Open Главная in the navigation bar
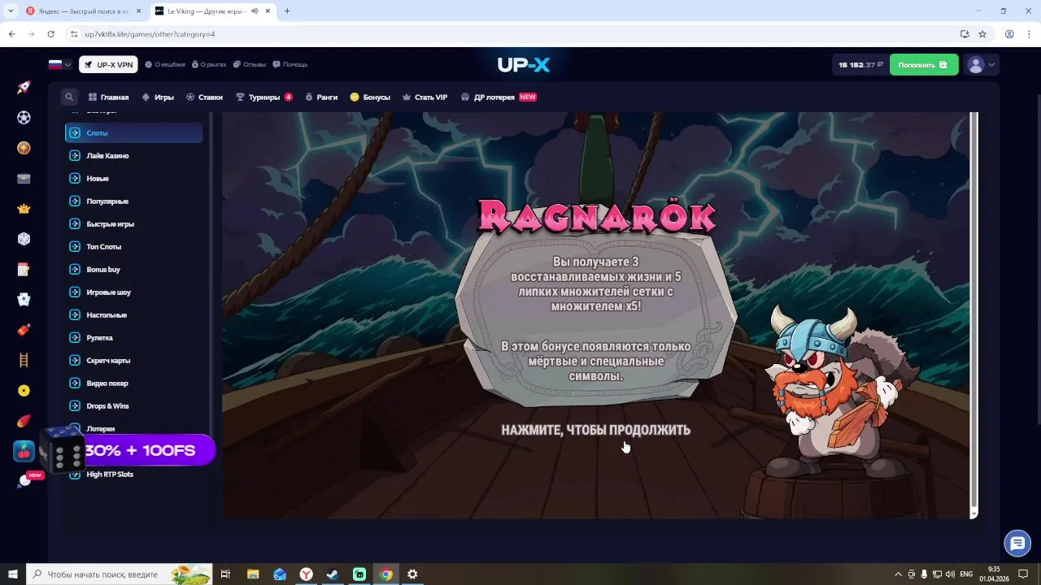This screenshot has width=1041, height=585. point(108,97)
